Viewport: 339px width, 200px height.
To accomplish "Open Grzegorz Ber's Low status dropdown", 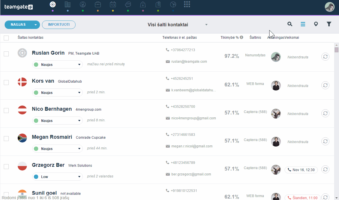I will click(x=57, y=177).
